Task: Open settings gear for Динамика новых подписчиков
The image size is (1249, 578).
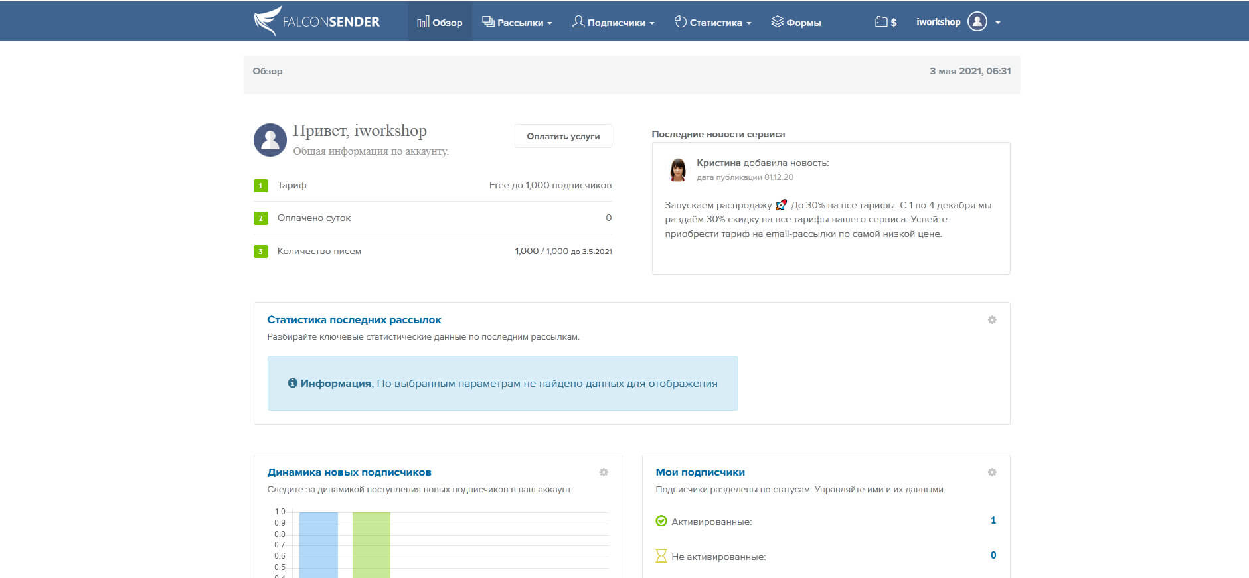Action: (603, 472)
